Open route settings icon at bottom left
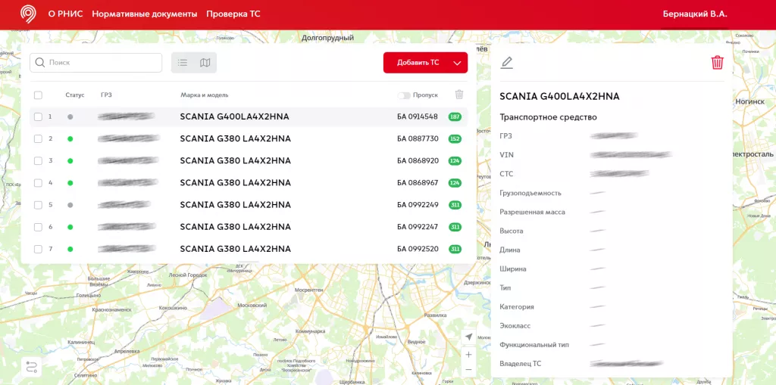Image resolution: width=776 pixels, height=385 pixels. [x=32, y=367]
